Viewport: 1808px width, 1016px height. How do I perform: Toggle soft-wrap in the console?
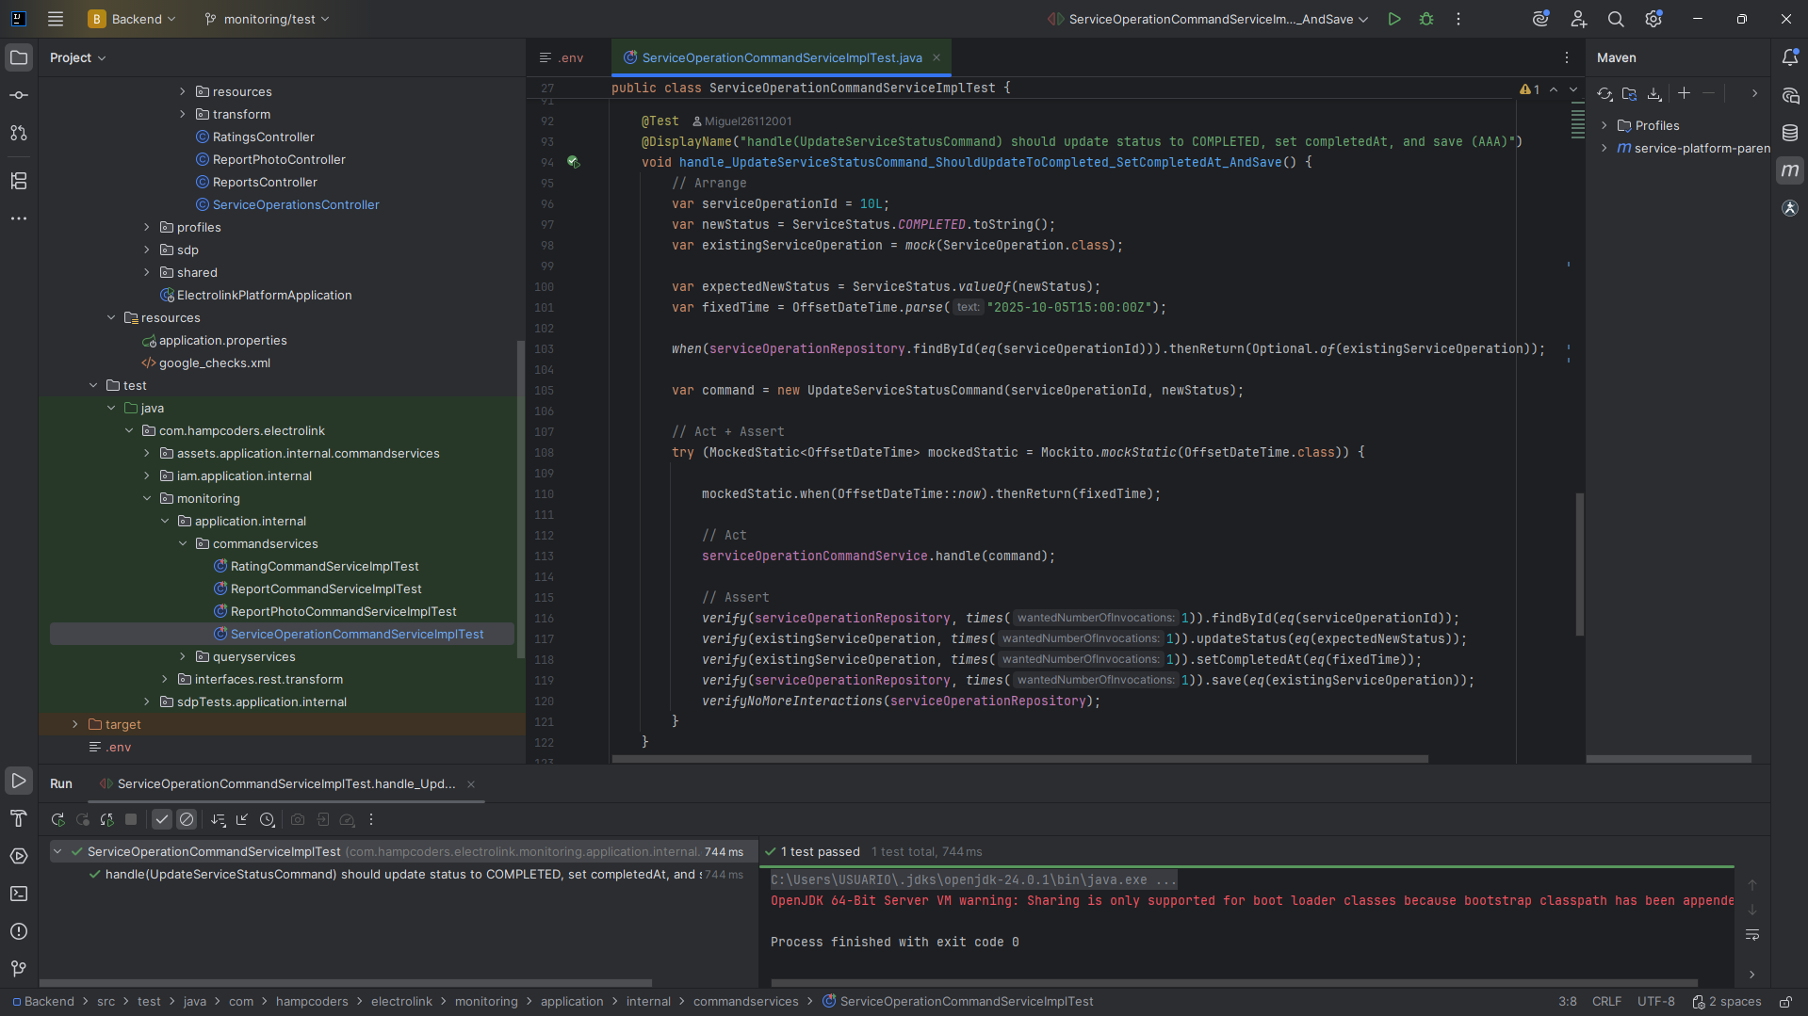pos(1752,935)
